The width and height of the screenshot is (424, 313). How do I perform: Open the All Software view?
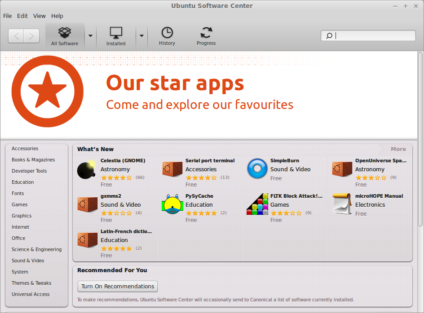(65, 36)
